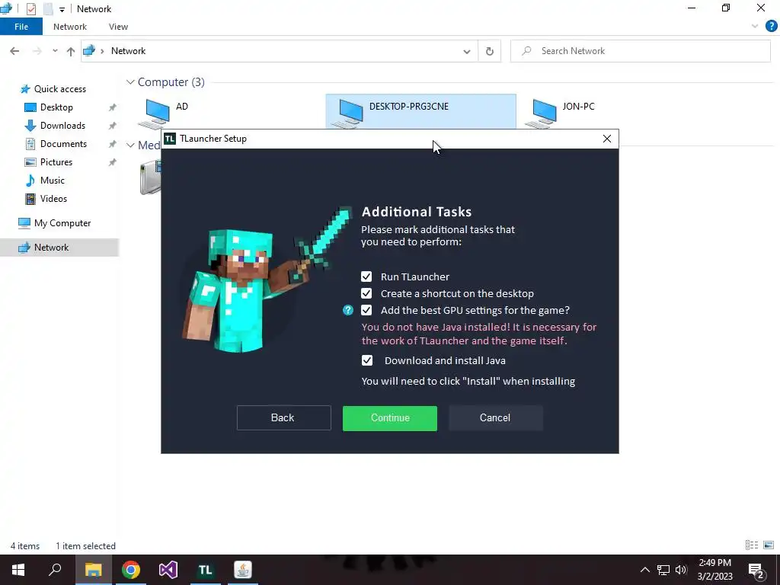Navigate forward in File Explorer
The width and height of the screenshot is (780, 585).
point(37,51)
